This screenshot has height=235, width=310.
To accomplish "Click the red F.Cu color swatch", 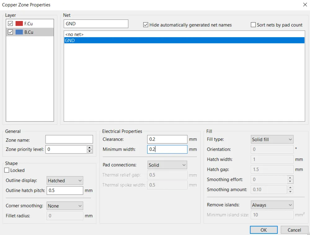I will [x=19, y=24].
